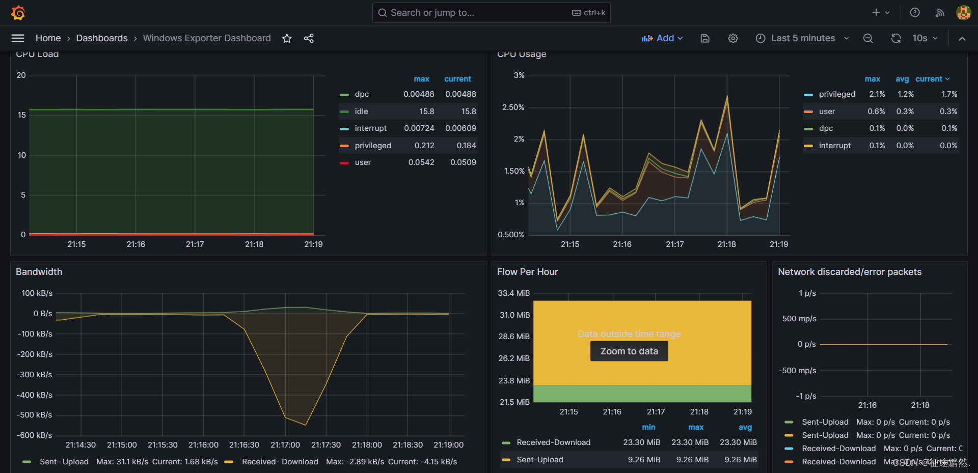Open the Grafana home logo
This screenshot has height=473, width=978.
pyautogui.click(x=18, y=12)
